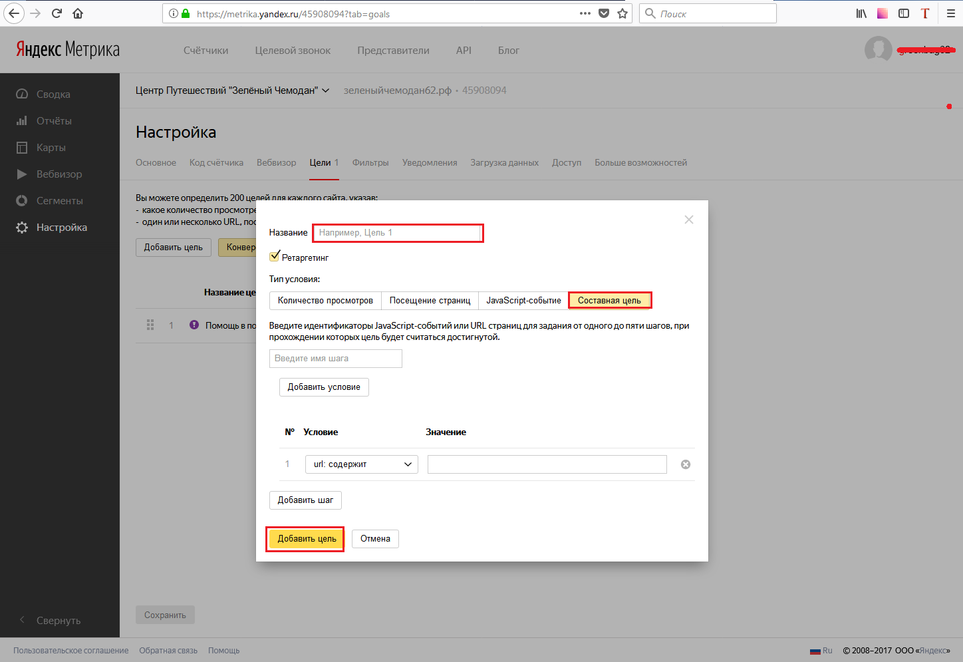963x662 pixels.
Task: Click the user avatar icon
Action: coord(878,50)
